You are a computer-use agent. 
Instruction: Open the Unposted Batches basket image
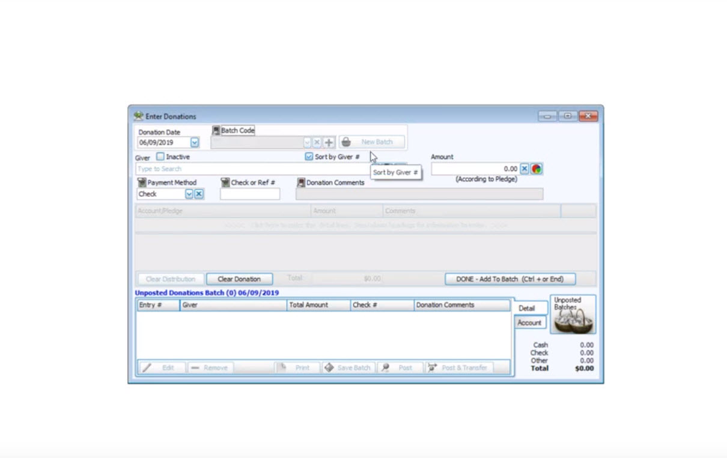tap(573, 315)
